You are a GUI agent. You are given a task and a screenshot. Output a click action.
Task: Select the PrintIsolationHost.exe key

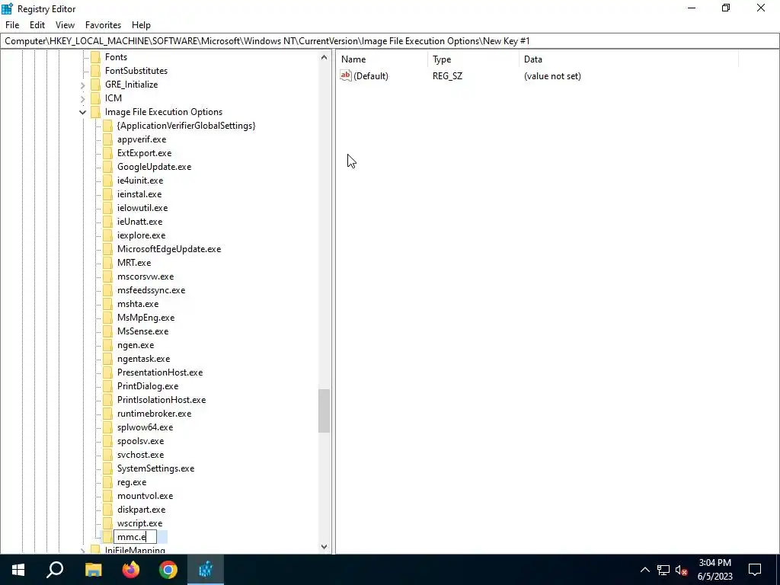[x=161, y=399]
